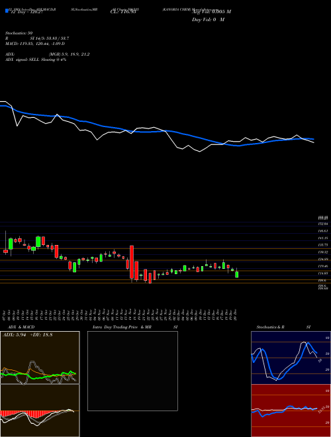Click the 'CL: 116.95' closing price text
331x437 pixels.
point(122,13)
